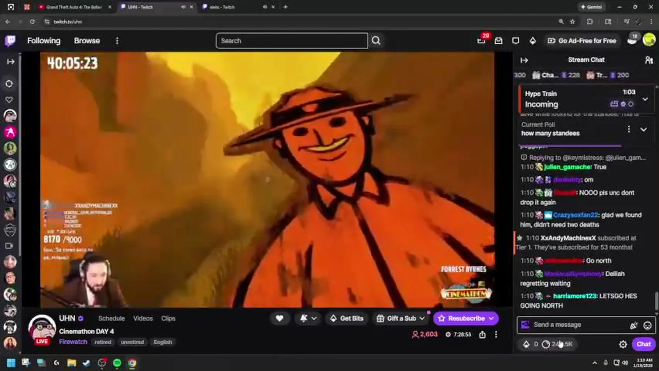Viewport: 659px width, 371px height.
Task: Click the purple Chat send button
Action: pos(644,344)
